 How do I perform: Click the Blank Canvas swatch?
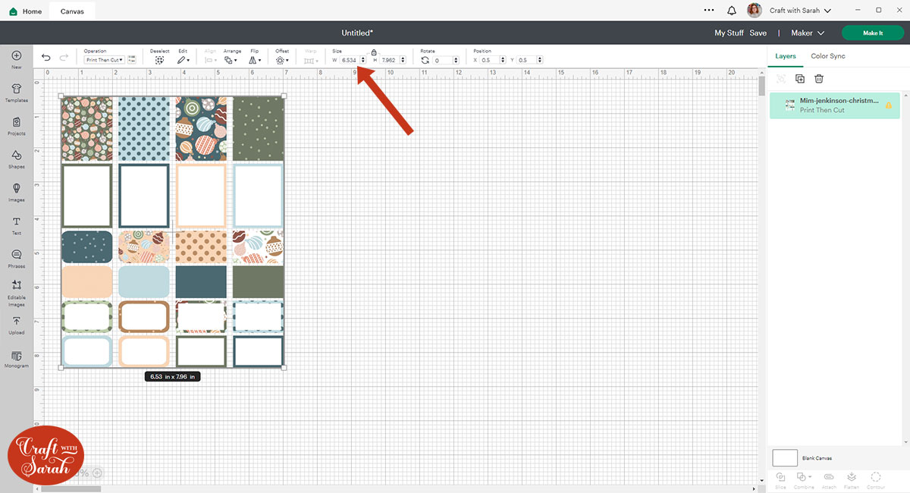(x=785, y=458)
